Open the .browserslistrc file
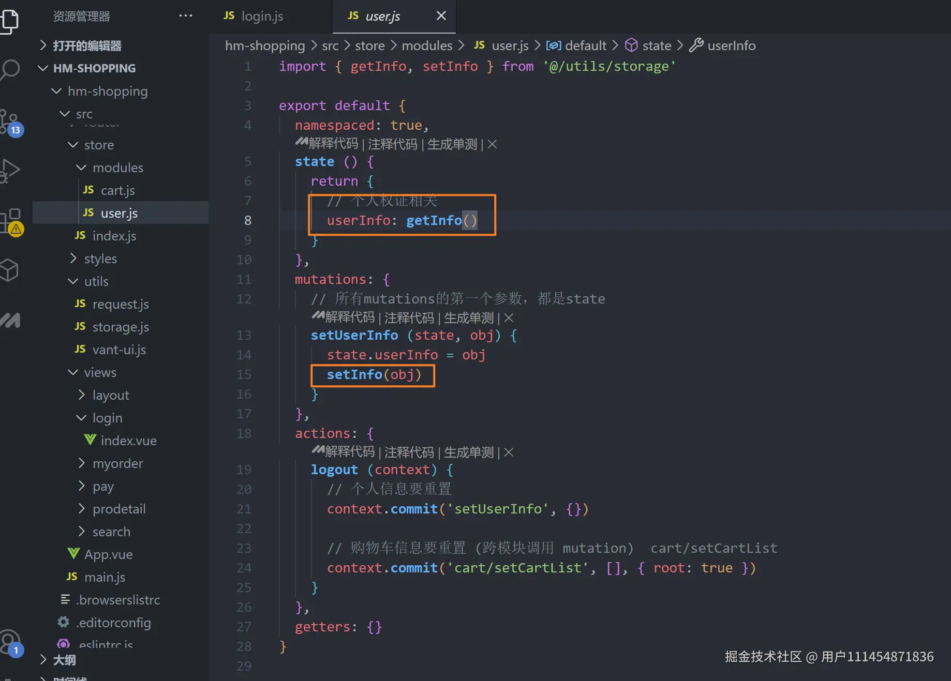The height and width of the screenshot is (681, 951). pyautogui.click(x=121, y=600)
